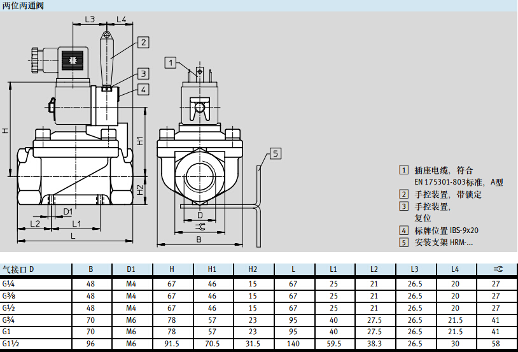Click legend number 1 for 插座电缆
The image size is (518, 352).
[x=403, y=170]
